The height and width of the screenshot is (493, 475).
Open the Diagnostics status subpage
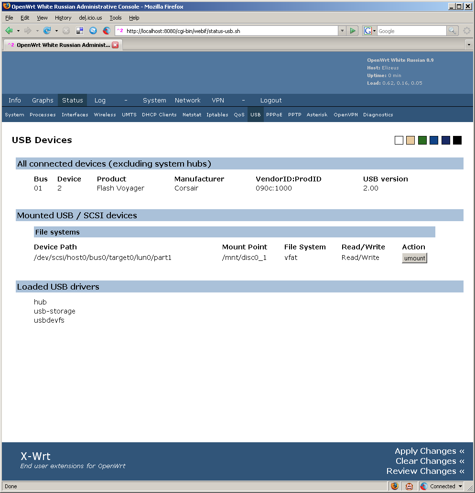click(x=378, y=115)
